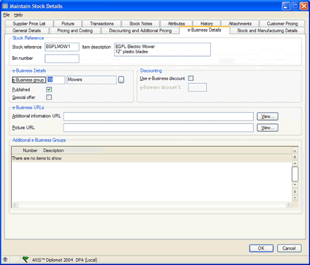The width and height of the screenshot is (310, 265).
Task: Jump to first row in groups list
Action: (x=295, y=151)
